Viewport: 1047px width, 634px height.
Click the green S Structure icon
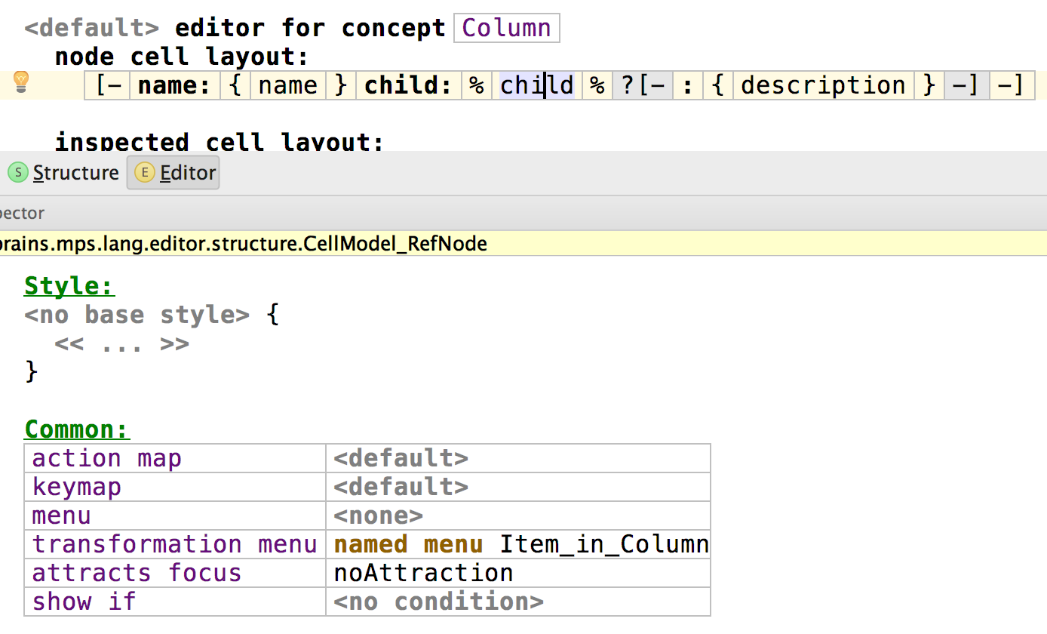pos(17,173)
